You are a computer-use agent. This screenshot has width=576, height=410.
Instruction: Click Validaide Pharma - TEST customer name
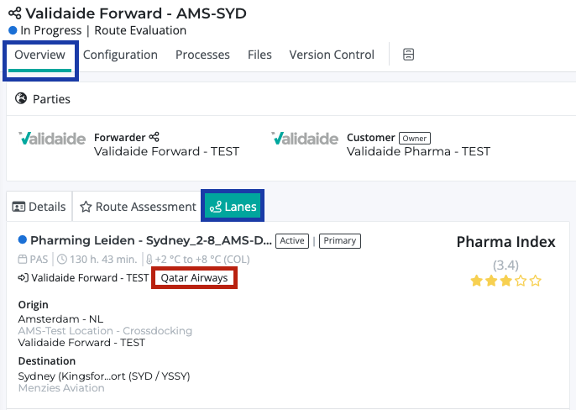pos(418,151)
